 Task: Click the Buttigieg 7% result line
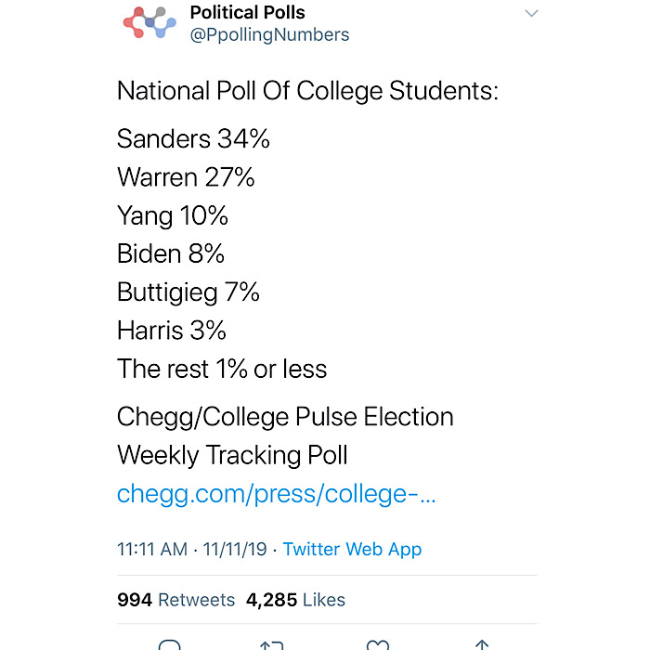coord(188,292)
